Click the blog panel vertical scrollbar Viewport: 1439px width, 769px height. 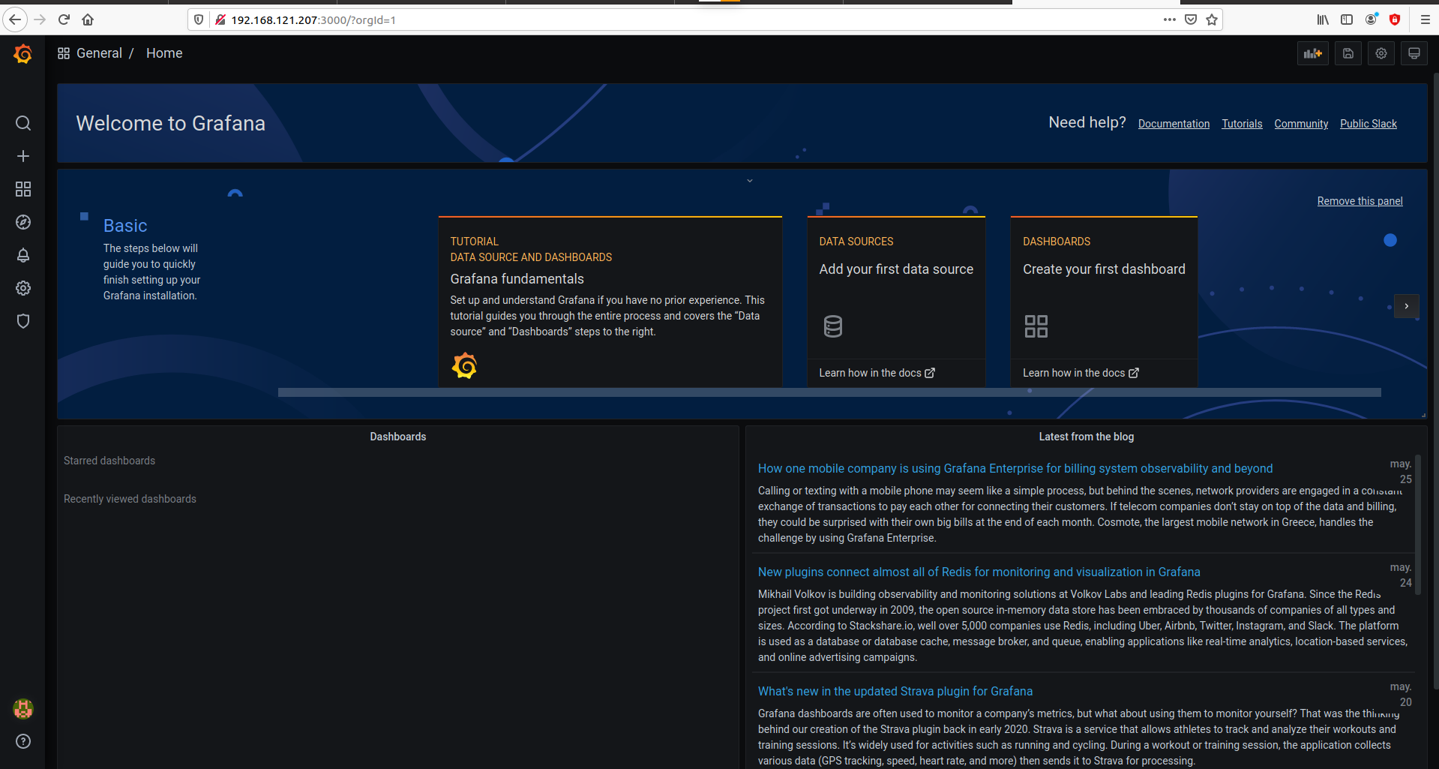(x=1418, y=525)
